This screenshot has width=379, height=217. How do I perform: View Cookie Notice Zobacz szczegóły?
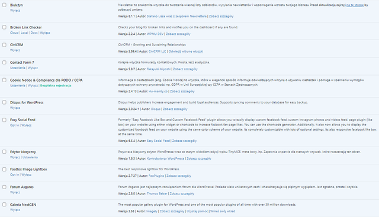pyautogui.click(x=182, y=92)
